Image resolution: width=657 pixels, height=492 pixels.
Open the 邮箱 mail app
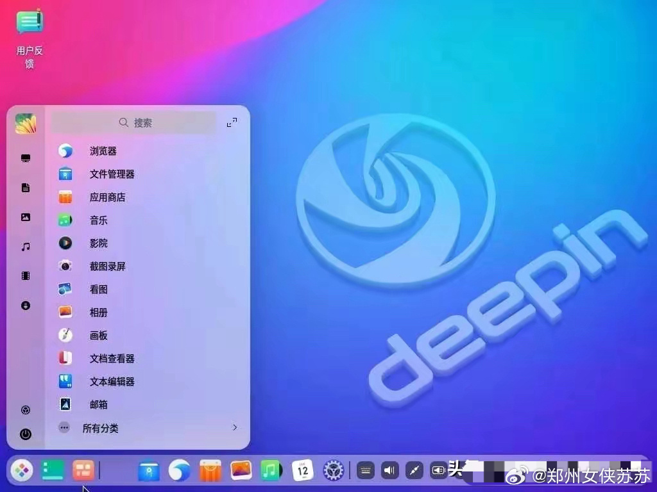[148, 404]
